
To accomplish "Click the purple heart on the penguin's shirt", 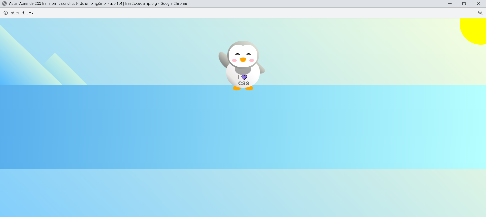I will pos(244,77).
